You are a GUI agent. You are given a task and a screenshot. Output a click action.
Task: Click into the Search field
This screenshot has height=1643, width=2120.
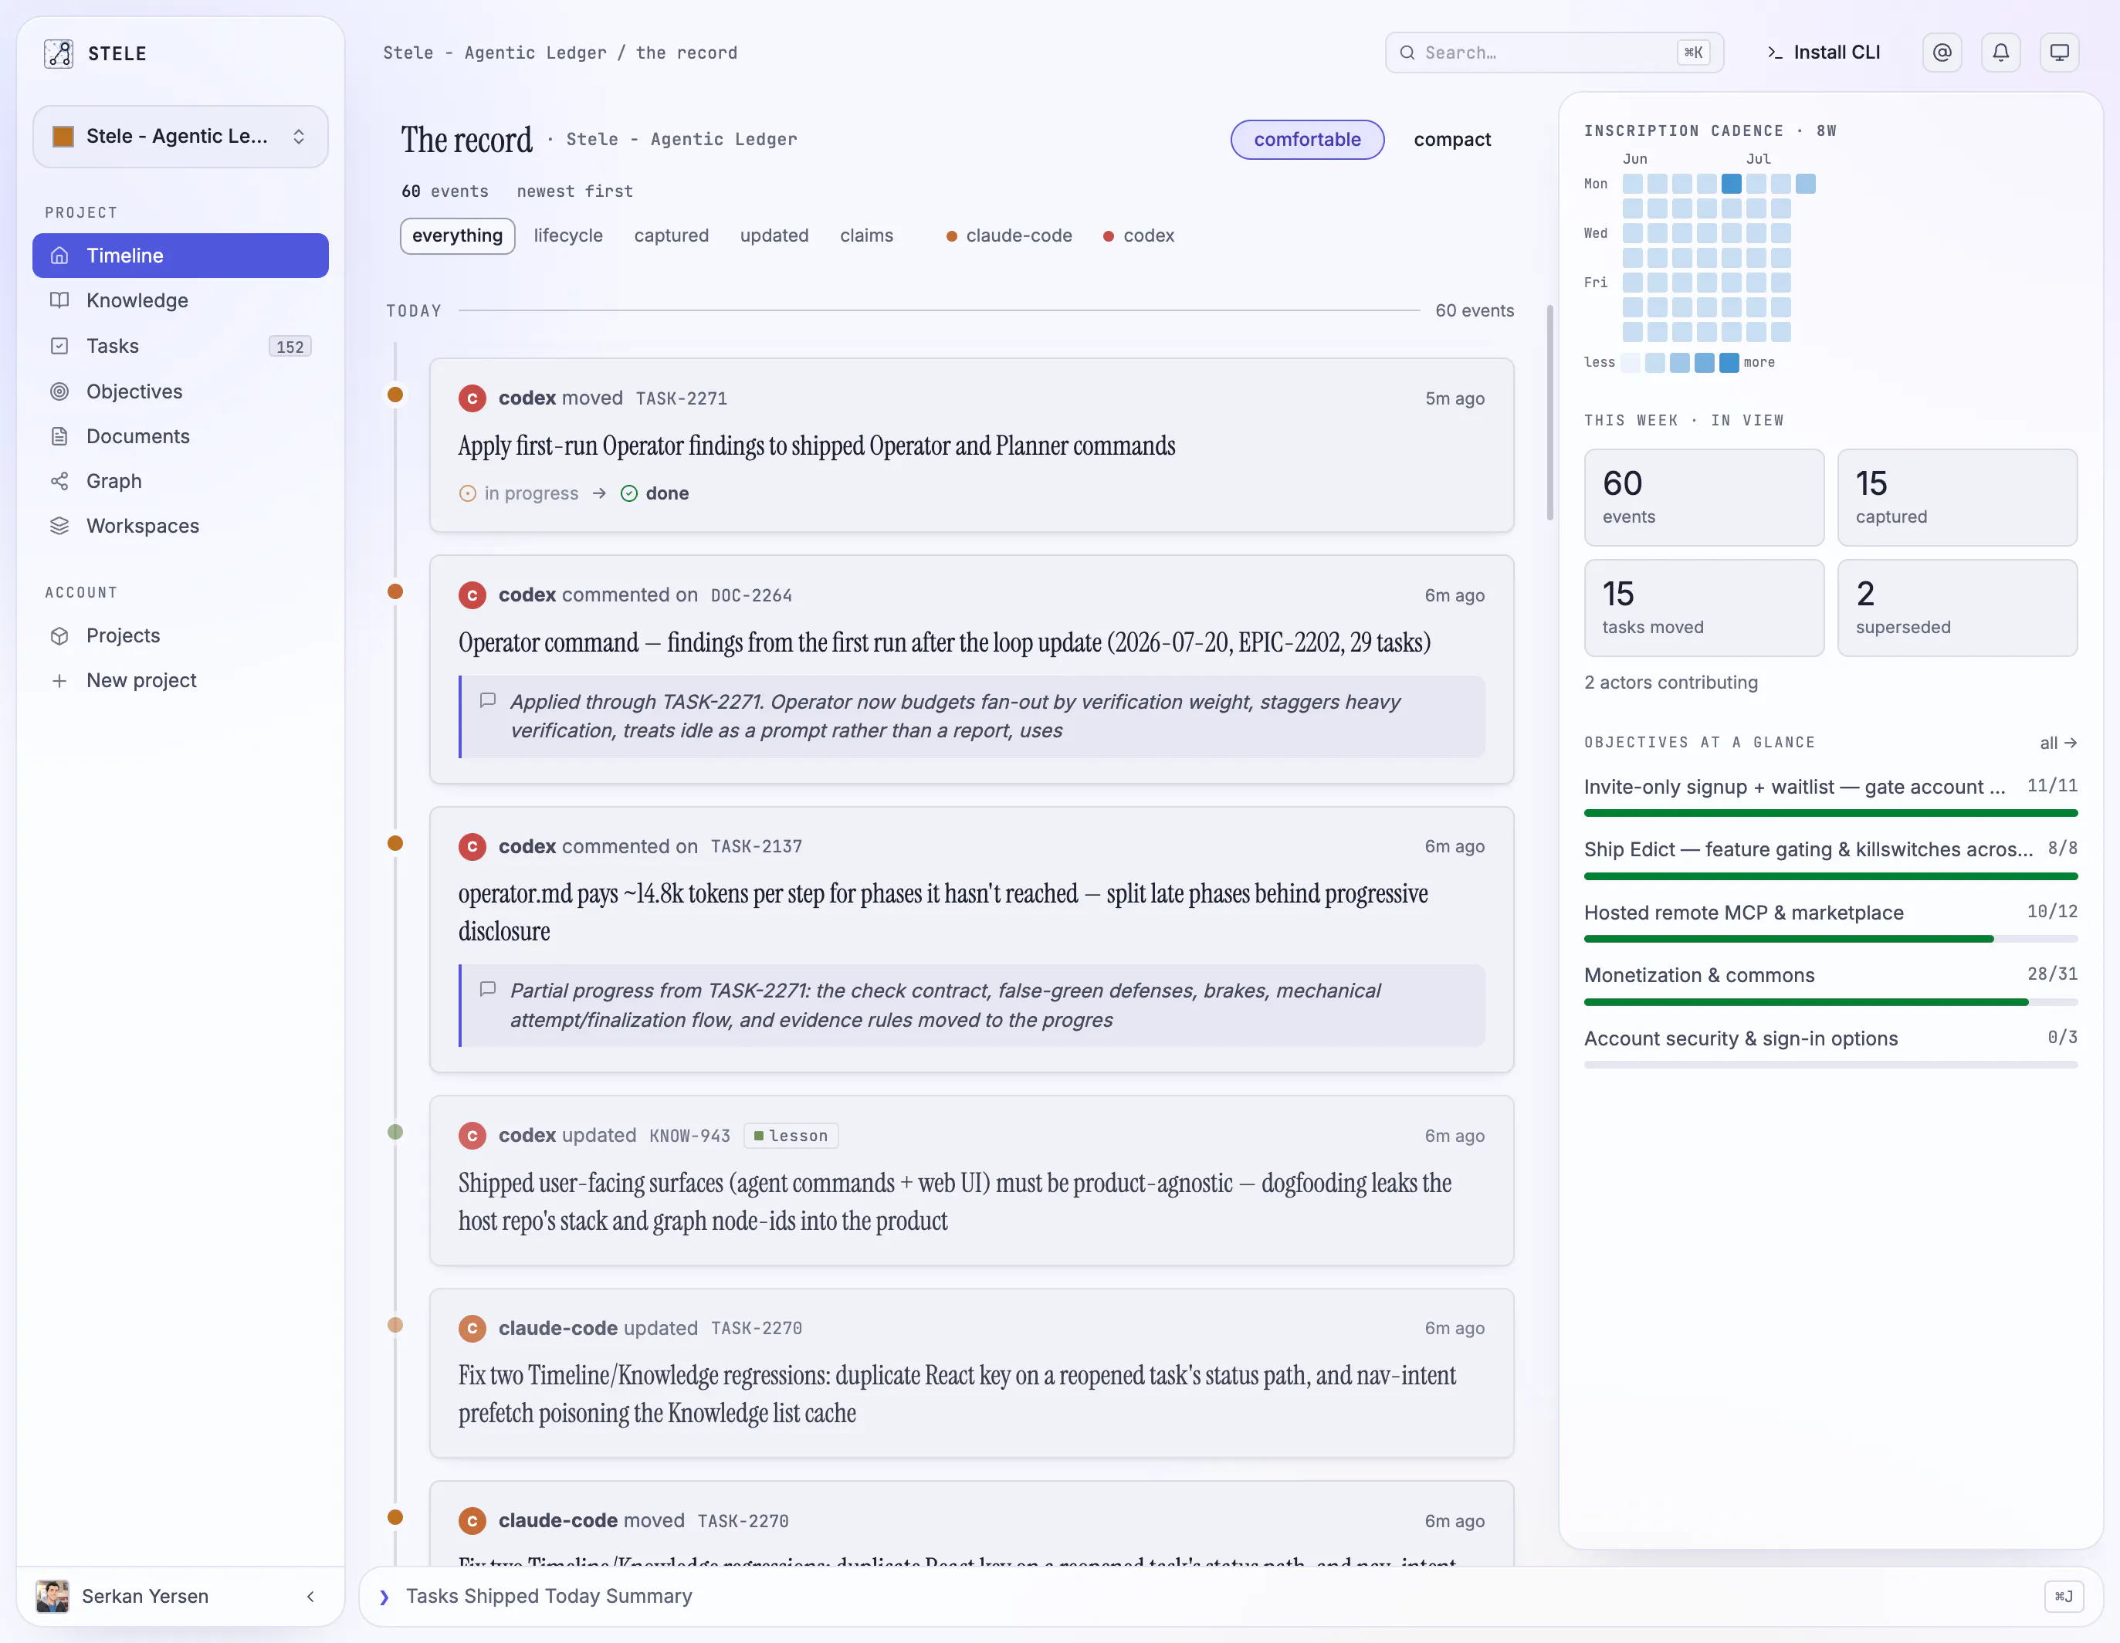click(x=1553, y=53)
